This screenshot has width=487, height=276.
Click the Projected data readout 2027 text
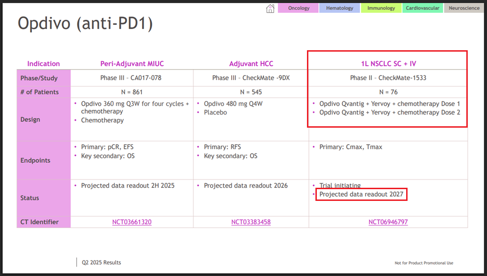[361, 194]
